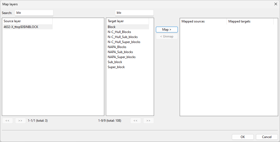Screen dimensions: 280x142
Task: Pick Super_block target layer
Action: [x=116, y=67]
